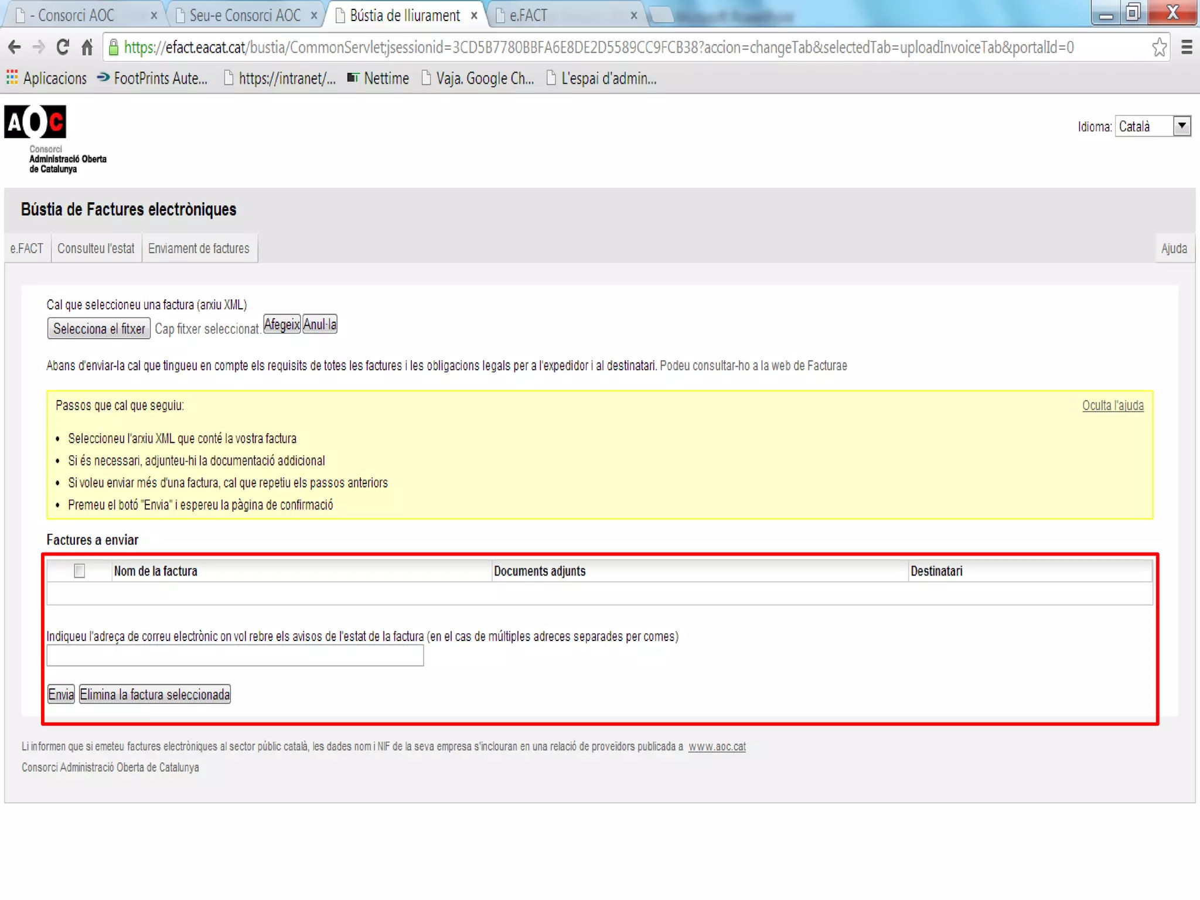Switch to Consulteu l'estat tab
1200x900 pixels.
pyautogui.click(x=96, y=248)
